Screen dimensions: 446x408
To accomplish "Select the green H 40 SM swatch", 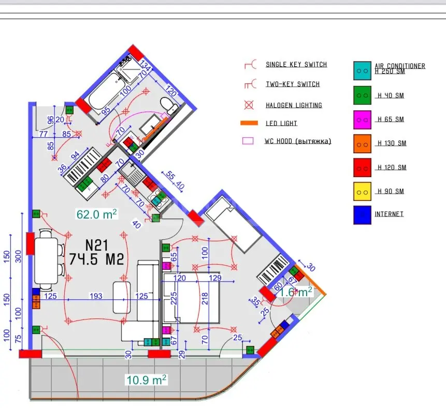I will 362,95.
